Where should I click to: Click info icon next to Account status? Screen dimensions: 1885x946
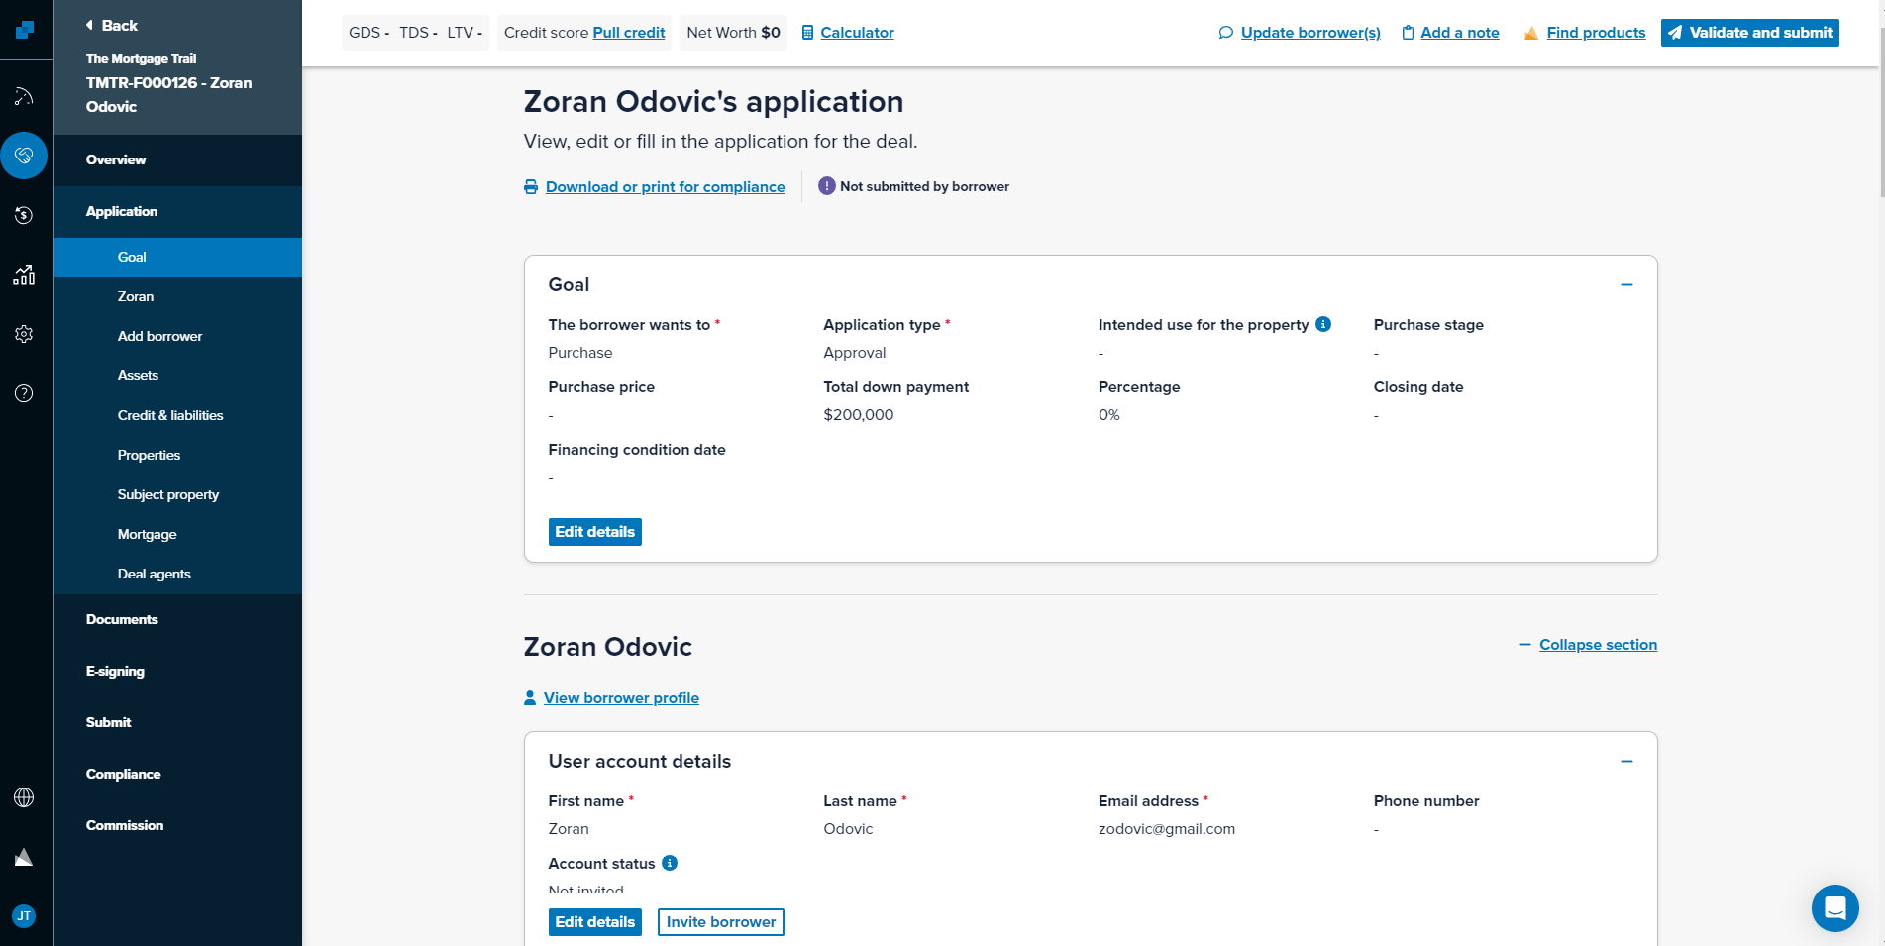point(670,863)
